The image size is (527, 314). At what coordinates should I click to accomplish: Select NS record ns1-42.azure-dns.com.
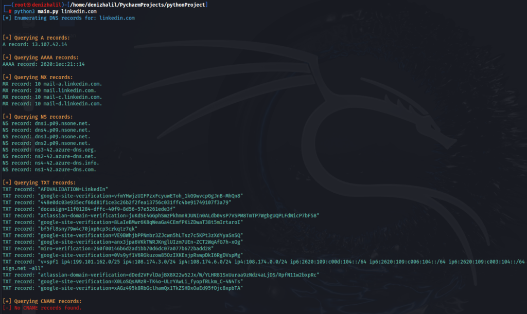(x=49, y=170)
